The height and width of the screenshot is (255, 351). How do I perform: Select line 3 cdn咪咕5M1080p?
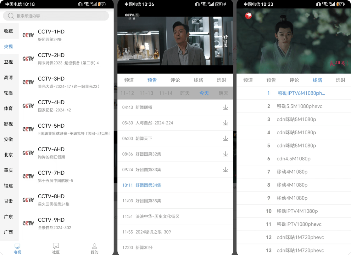pos(293,119)
